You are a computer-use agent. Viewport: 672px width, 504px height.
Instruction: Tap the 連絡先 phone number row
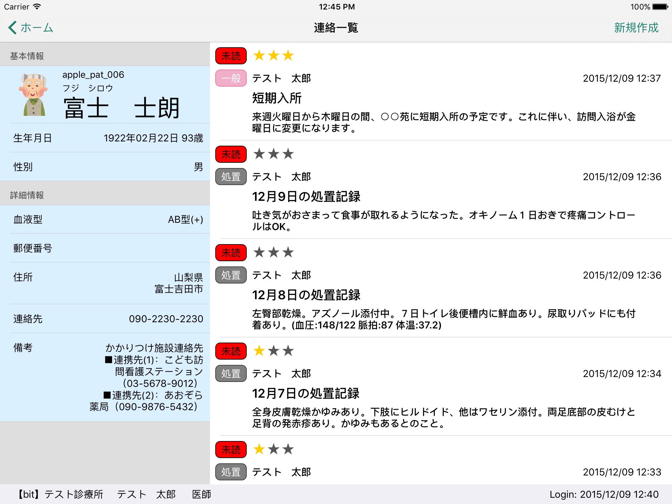point(105,319)
